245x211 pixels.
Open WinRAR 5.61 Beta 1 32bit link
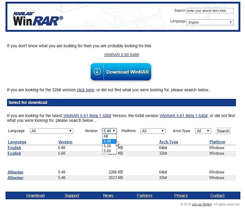point(87,116)
